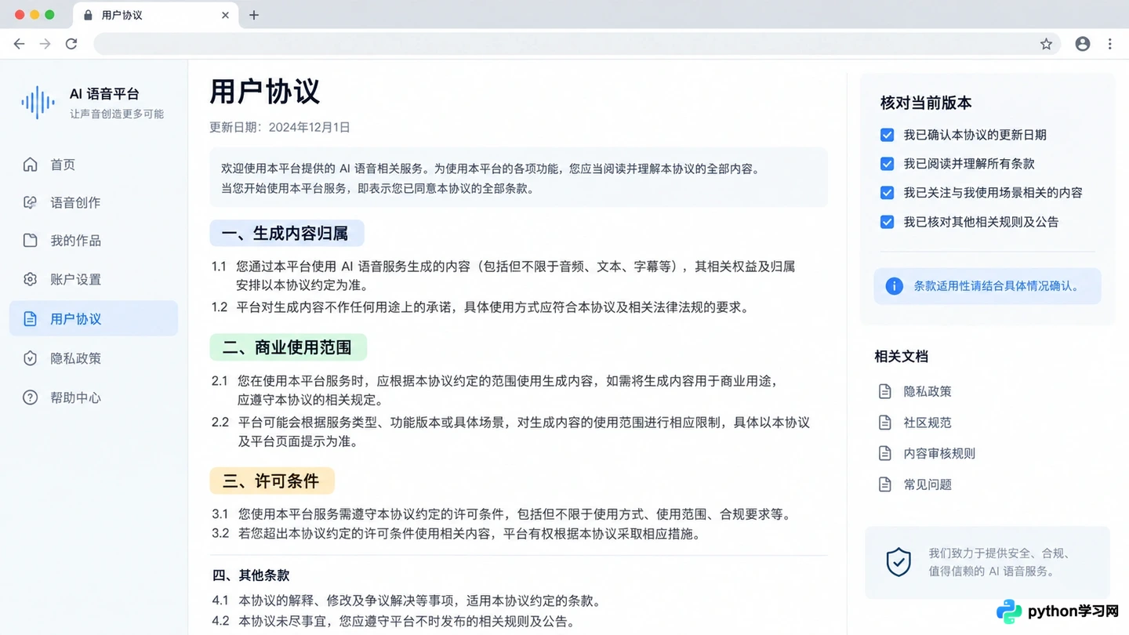Open a new tab with the plus button

pyautogui.click(x=253, y=15)
